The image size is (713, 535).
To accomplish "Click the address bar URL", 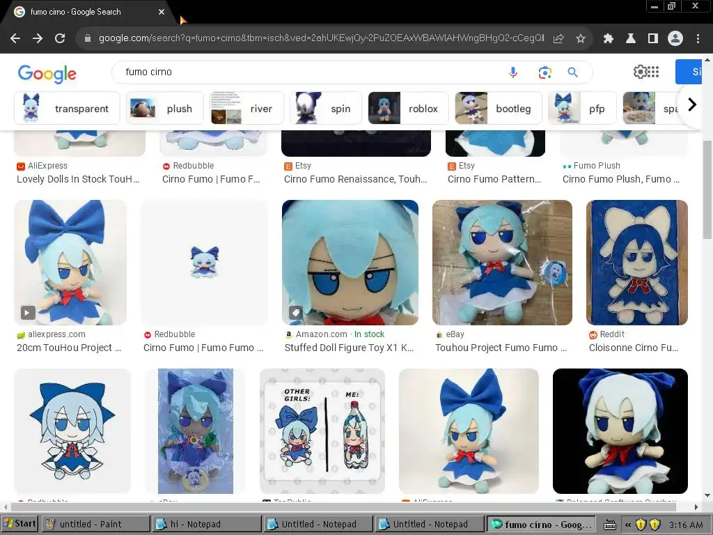I will [x=321, y=38].
